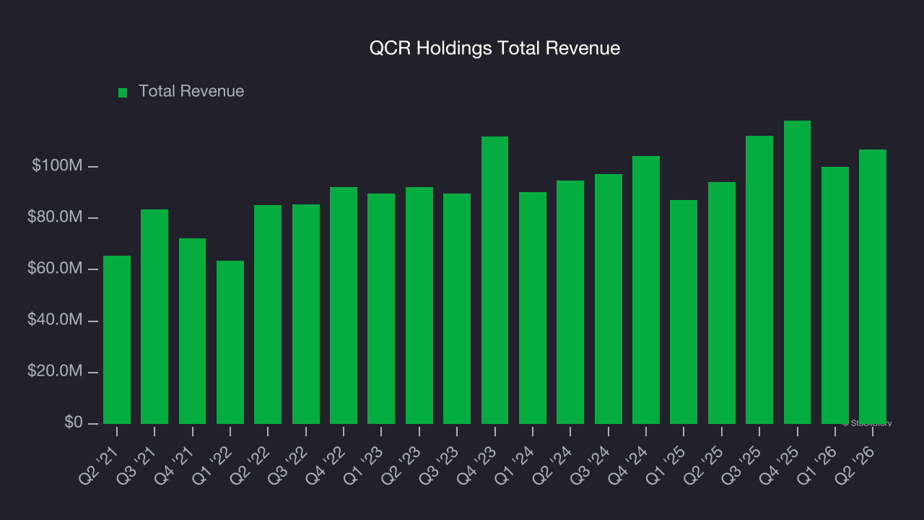The image size is (924, 520).
Task: Pick the Q4 '24 revenue bar
Action: (x=646, y=290)
